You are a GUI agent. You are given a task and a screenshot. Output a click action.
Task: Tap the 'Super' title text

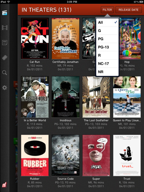click(96, 179)
